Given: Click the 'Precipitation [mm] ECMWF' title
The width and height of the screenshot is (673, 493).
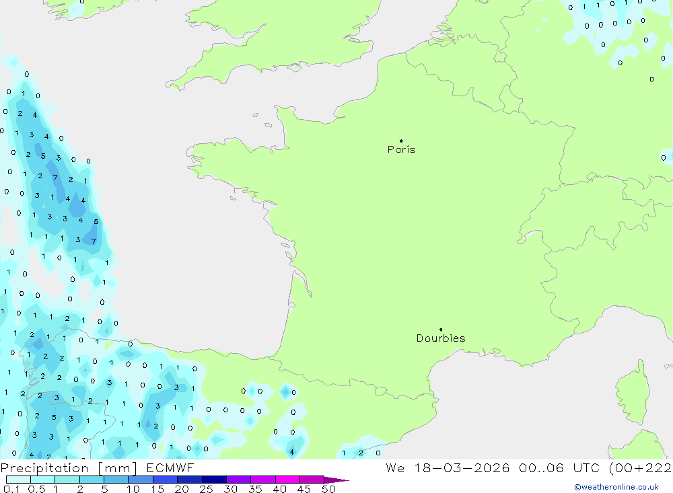Looking at the screenshot, I should point(97,468).
